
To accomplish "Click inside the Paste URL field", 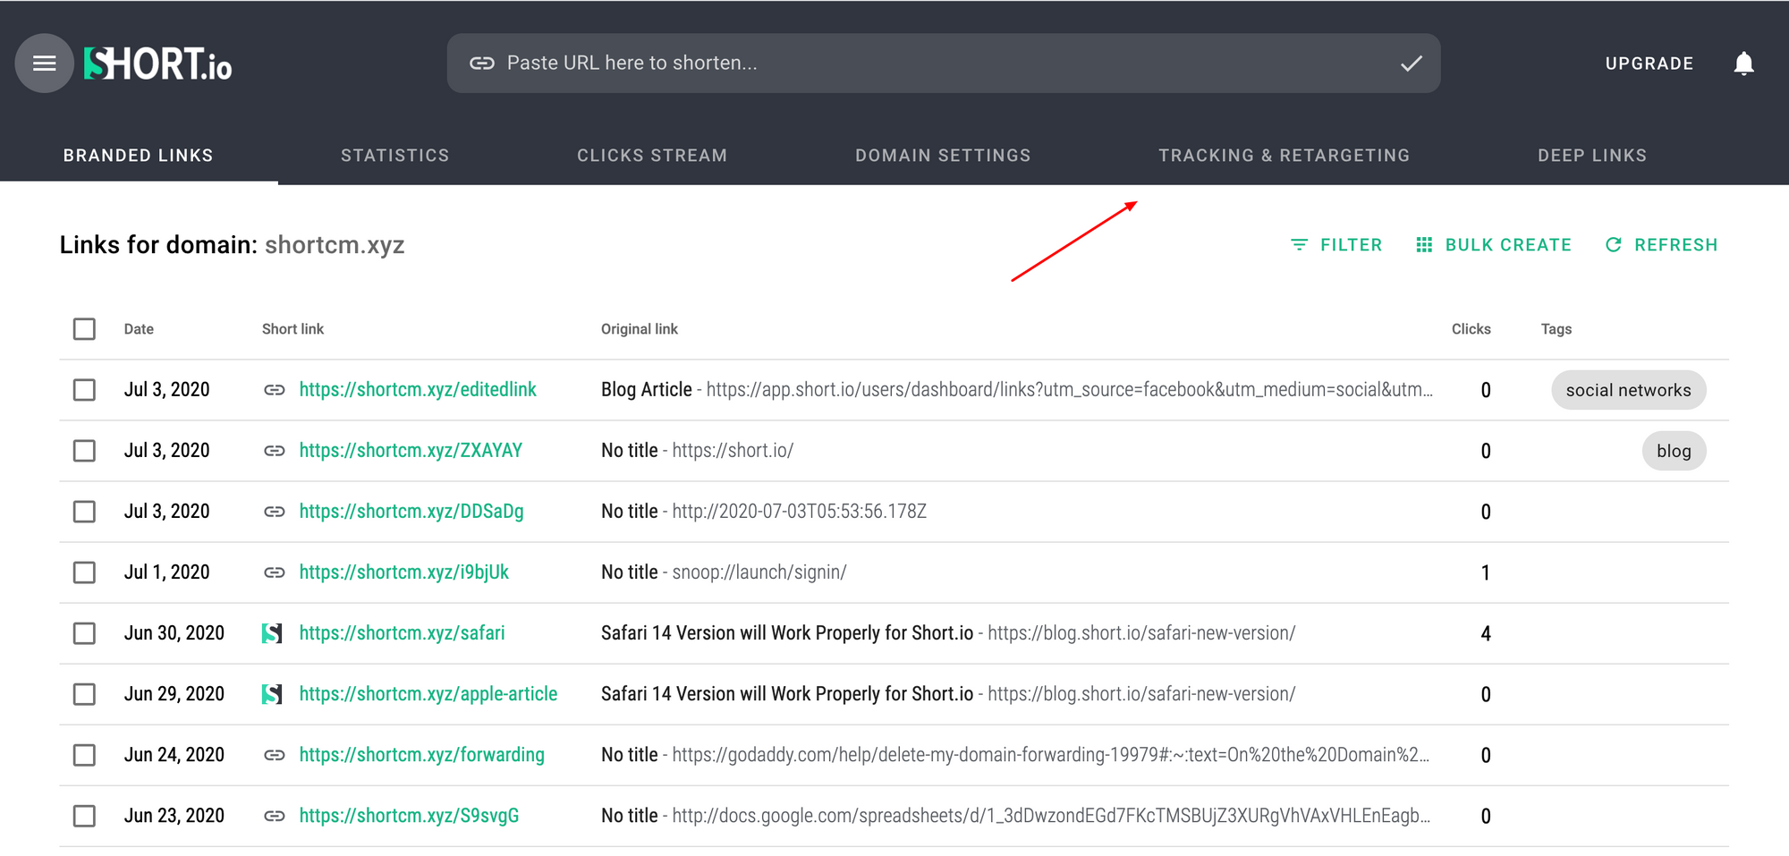I will (805, 63).
